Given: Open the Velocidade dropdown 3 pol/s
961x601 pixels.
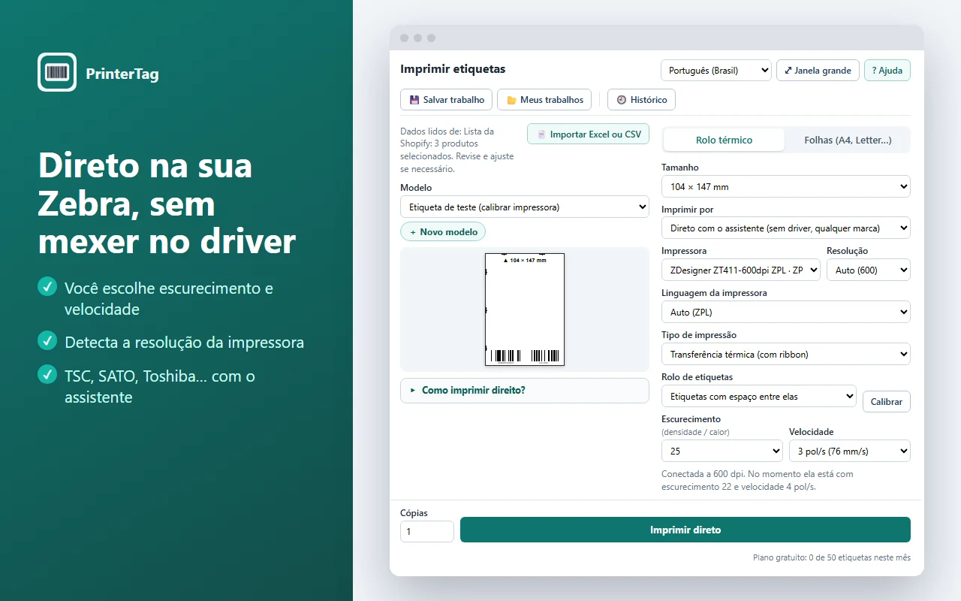Looking at the screenshot, I should tap(850, 451).
